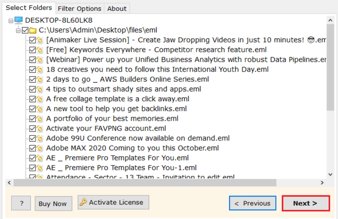Click the DESKTOP-8L60LK8 computer icon
338x219 pixels.
(x=19, y=20)
